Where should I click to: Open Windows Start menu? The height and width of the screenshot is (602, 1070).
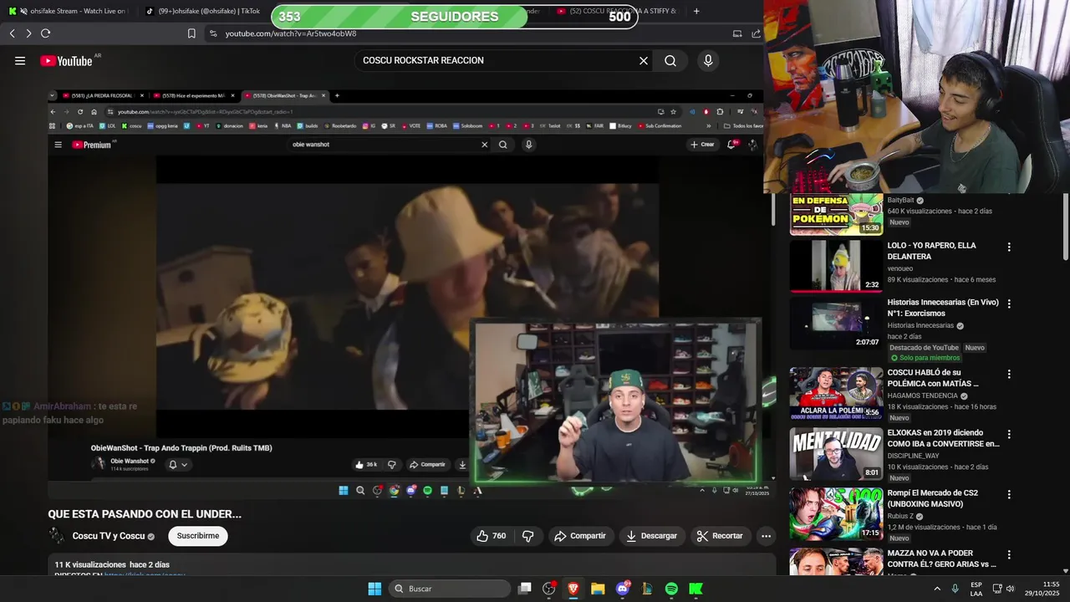374,589
